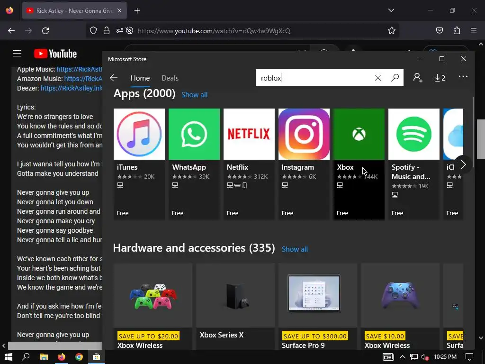
Task: Click the Firefox tracking protection shield
Action: coord(93,31)
